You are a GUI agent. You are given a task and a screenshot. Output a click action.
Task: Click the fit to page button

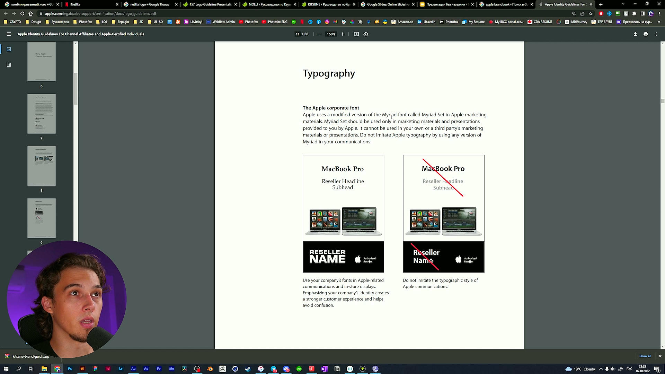[356, 34]
